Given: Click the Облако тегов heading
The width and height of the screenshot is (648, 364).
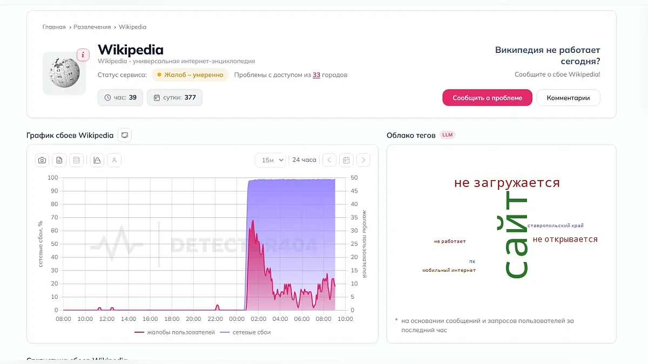Looking at the screenshot, I should tap(411, 135).
